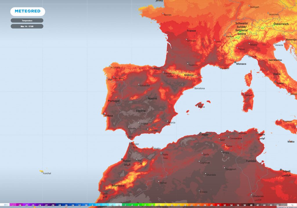Open the Mar. 14 - 17:00 time selector
This screenshot has width=297, height=208.
coord(27,26)
